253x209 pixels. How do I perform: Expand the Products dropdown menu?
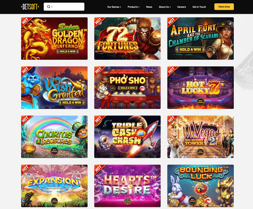coord(134,7)
